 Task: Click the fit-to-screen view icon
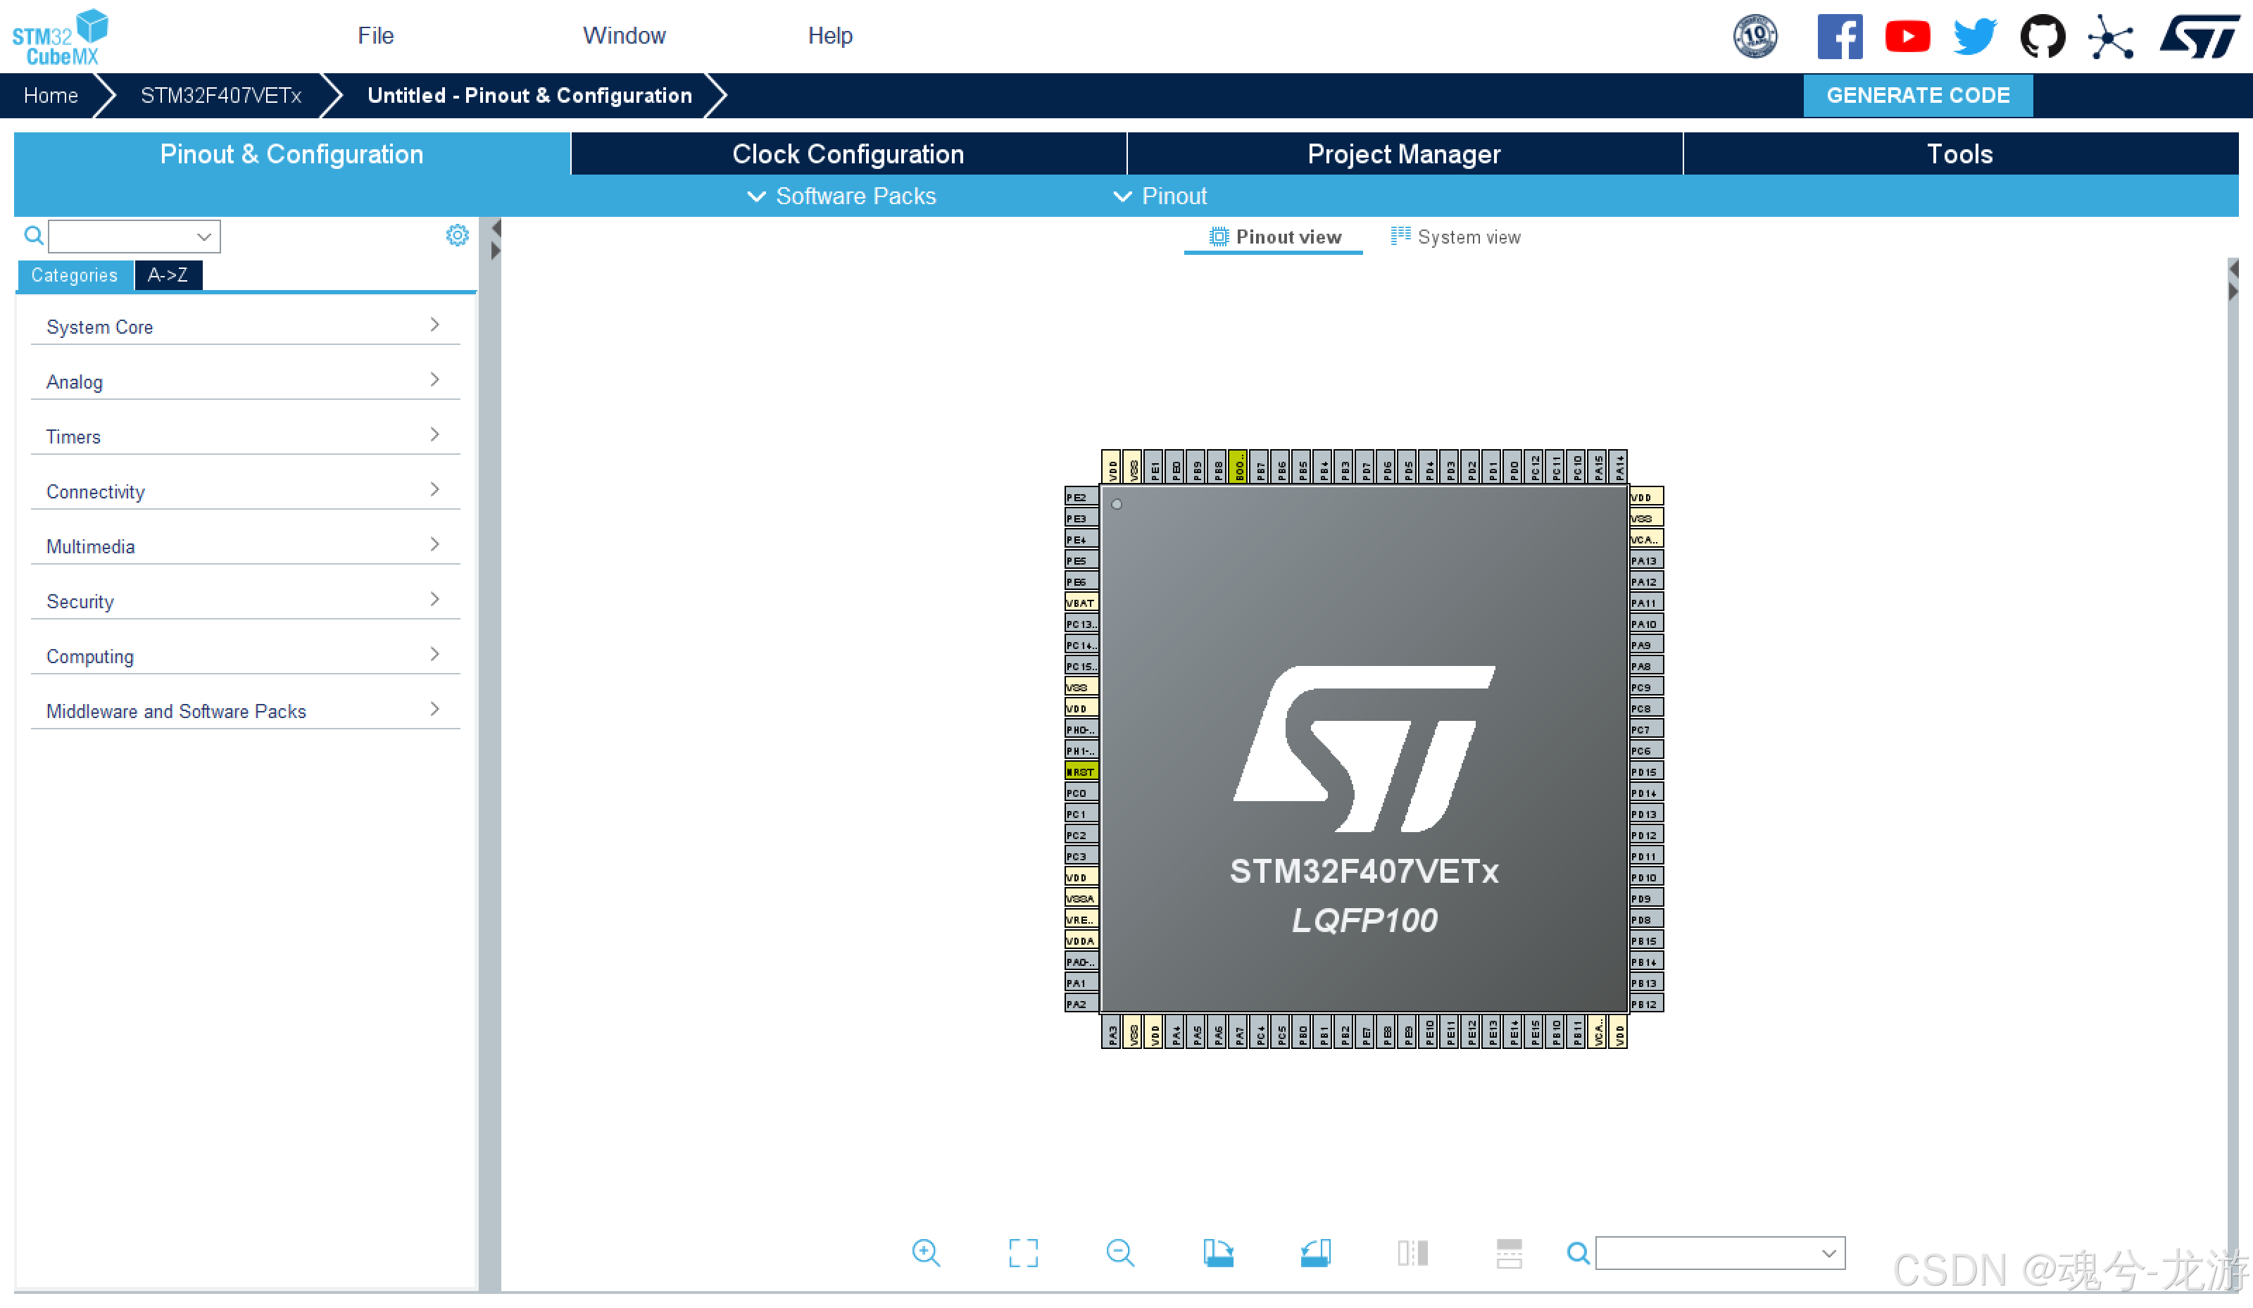coord(1023,1252)
